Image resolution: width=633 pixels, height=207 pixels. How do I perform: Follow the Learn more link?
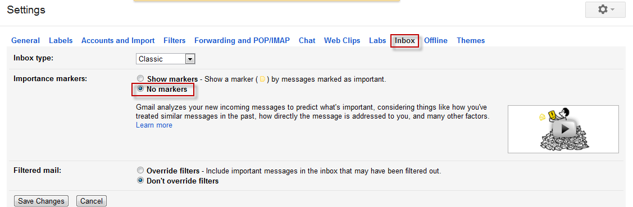pyautogui.click(x=154, y=125)
